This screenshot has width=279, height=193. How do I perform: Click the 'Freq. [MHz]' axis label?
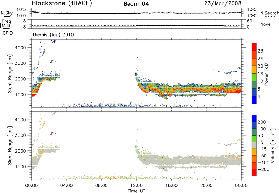[6, 24]
